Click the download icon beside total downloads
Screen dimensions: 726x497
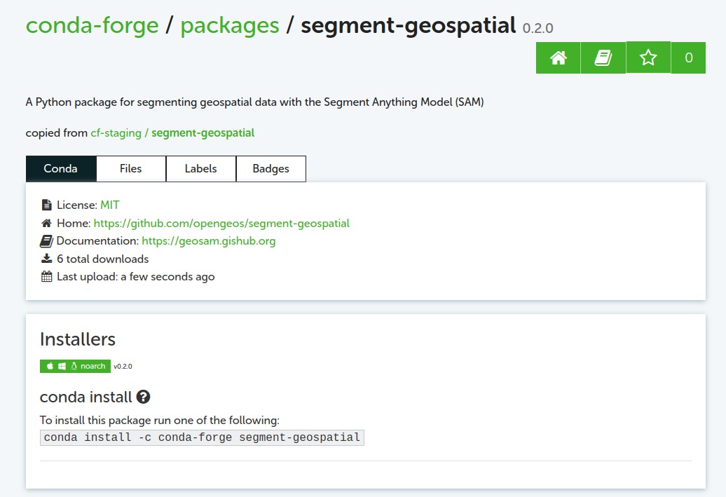click(46, 259)
